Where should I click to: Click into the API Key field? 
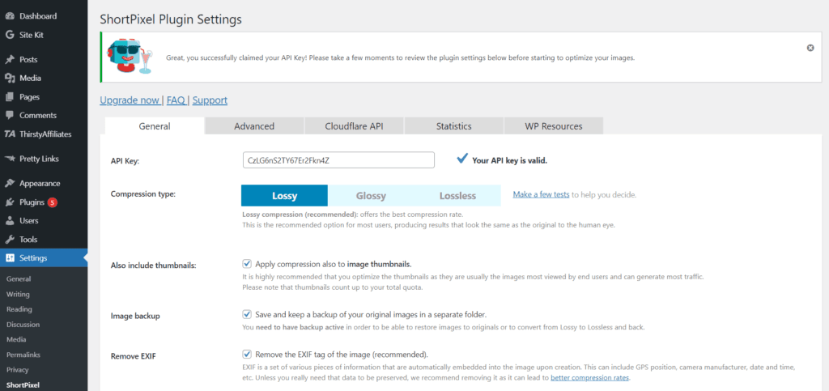tap(338, 160)
